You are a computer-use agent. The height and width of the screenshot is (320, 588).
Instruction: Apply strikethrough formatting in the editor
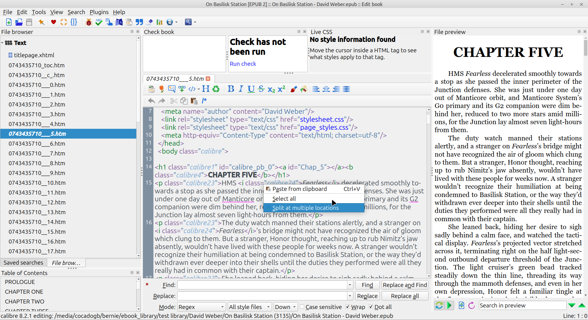(261, 89)
